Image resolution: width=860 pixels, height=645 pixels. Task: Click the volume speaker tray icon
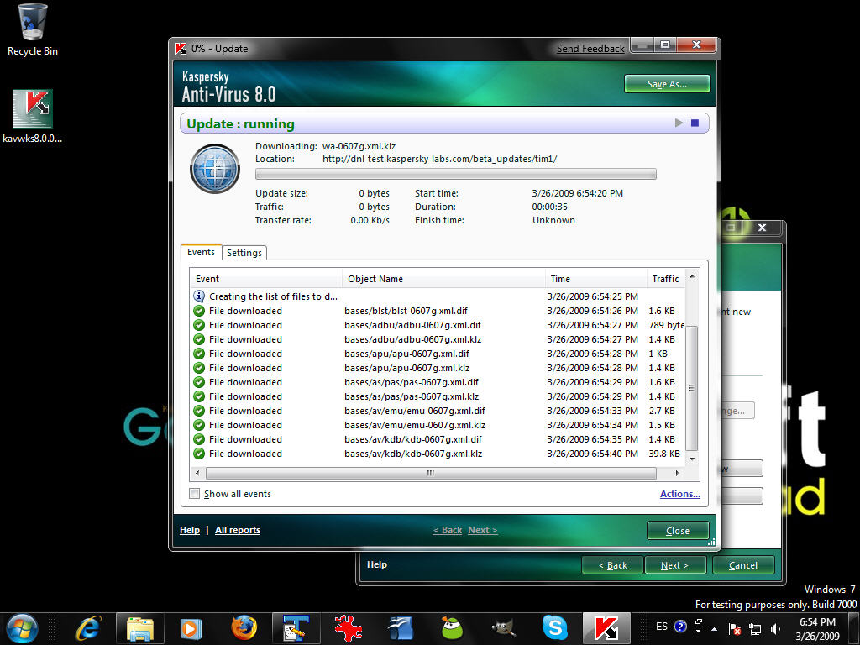click(x=775, y=629)
